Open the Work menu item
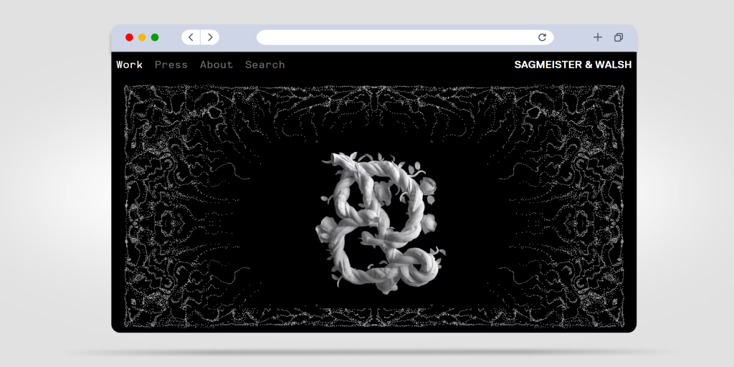734x367 pixels. point(130,65)
